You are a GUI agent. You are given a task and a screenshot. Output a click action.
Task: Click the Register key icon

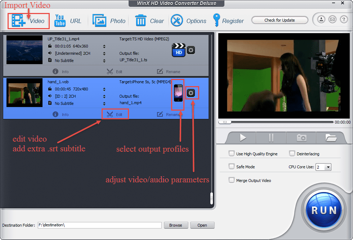pyautogui.click(x=216, y=20)
